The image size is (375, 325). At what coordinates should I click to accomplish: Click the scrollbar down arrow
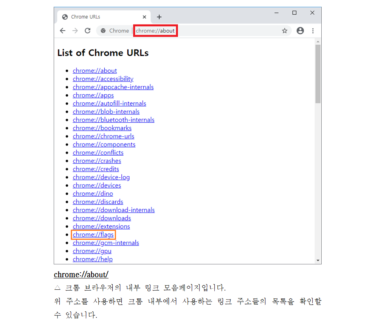[318, 260]
